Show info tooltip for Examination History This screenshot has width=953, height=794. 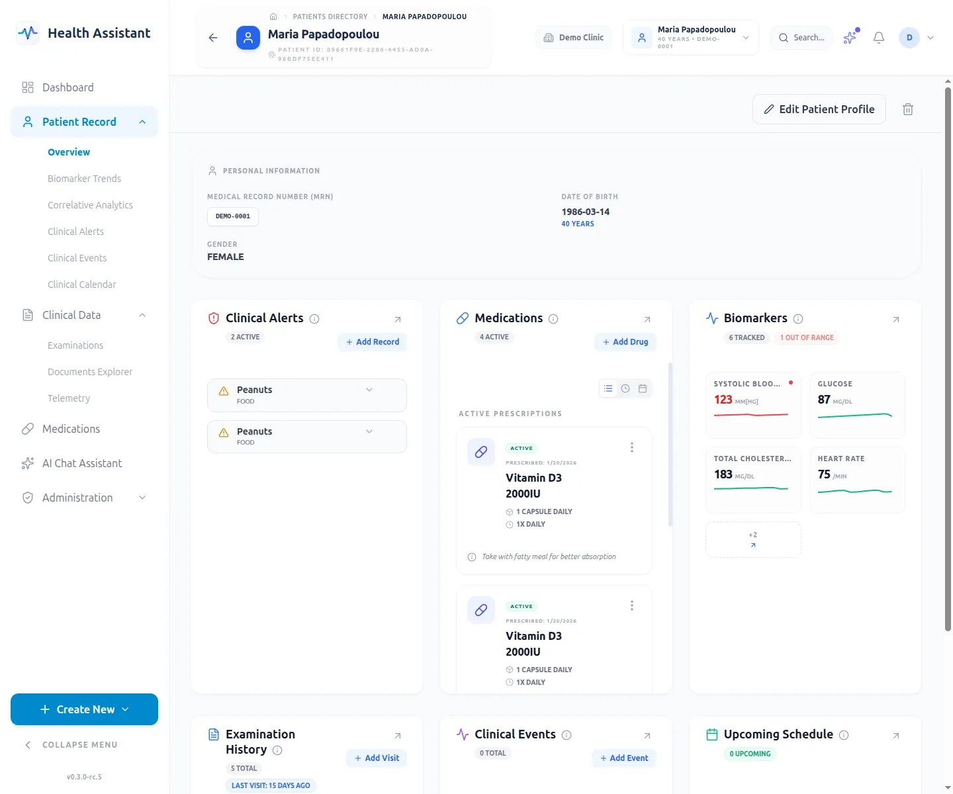click(x=277, y=750)
